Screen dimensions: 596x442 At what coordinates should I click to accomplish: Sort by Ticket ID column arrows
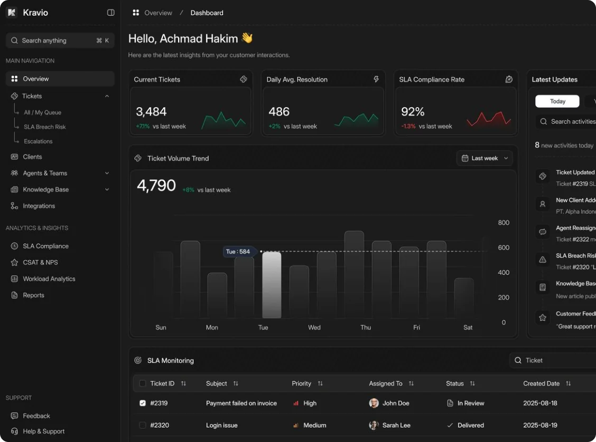(183, 383)
